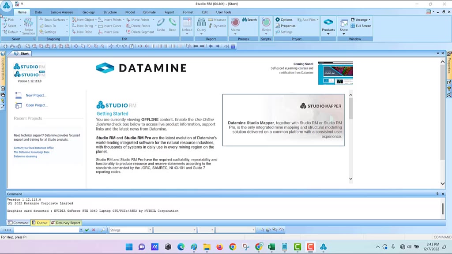The height and width of the screenshot is (254, 452).
Task: Click the lock icon in view toolbar
Action: [233, 46]
